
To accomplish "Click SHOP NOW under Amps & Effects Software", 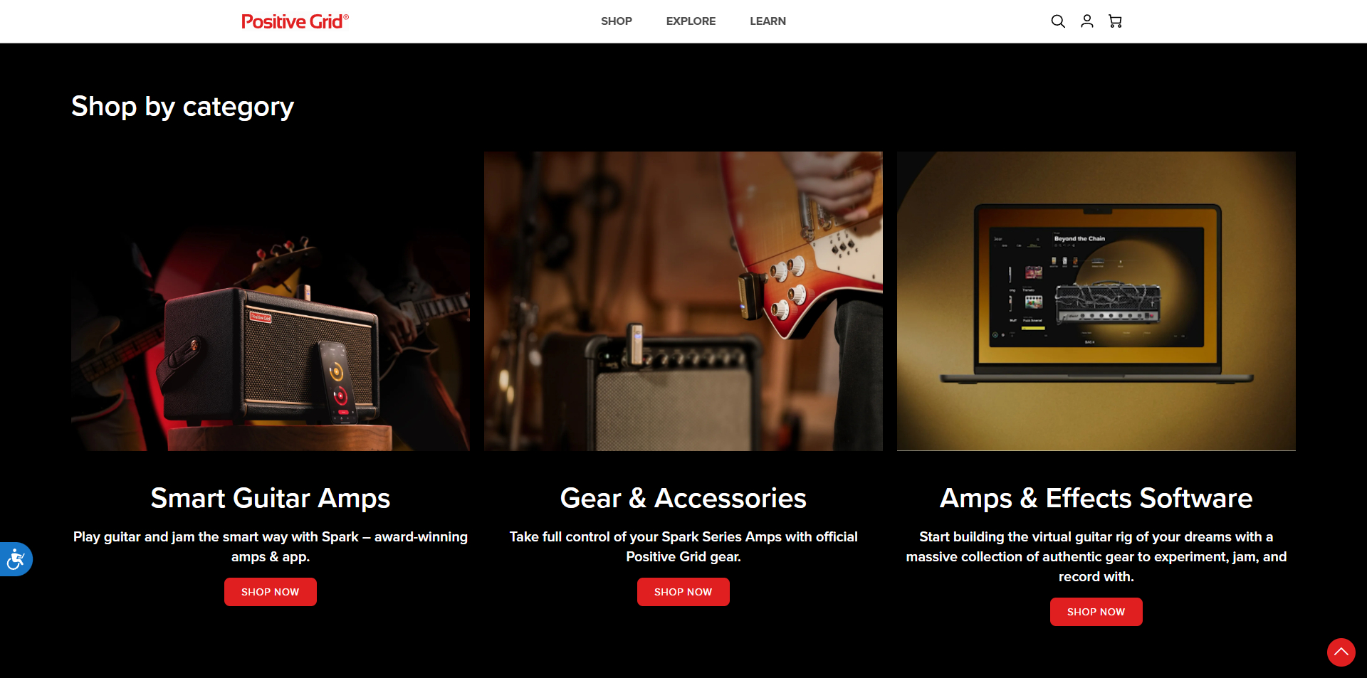I will pyautogui.click(x=1096, y=612).
